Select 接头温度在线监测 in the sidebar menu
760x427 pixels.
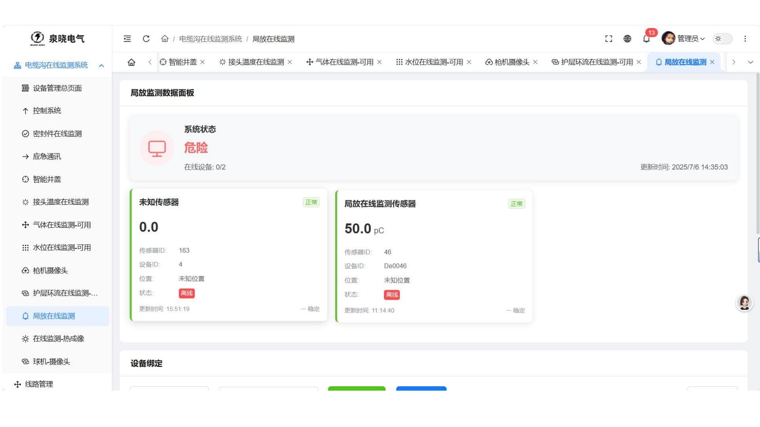click(57, 202)
